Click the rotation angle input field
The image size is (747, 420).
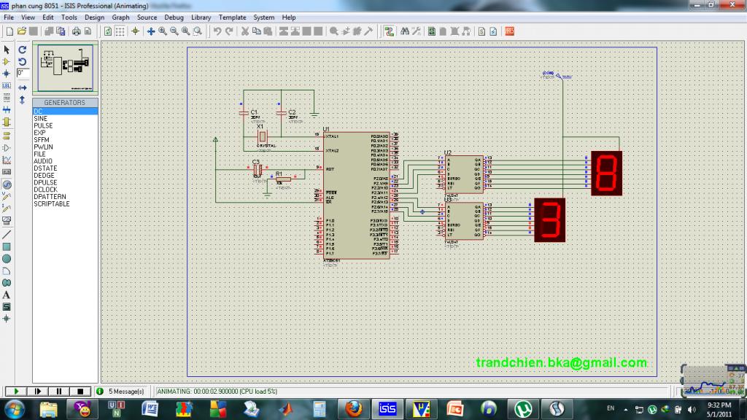point(23,74)
